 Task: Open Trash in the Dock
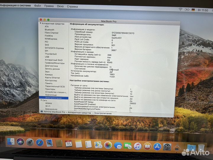201,148
